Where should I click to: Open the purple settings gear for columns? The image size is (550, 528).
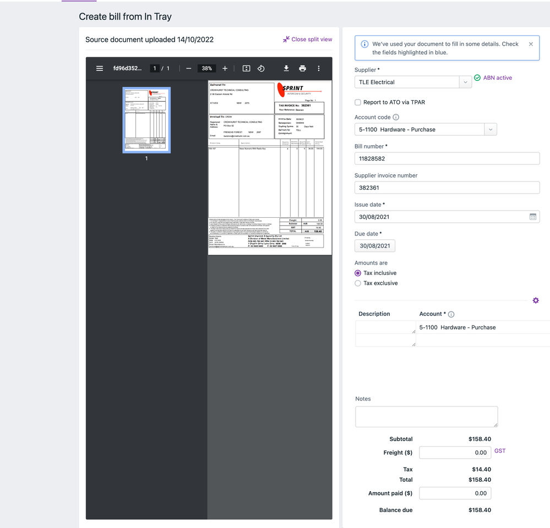[536, 300]
